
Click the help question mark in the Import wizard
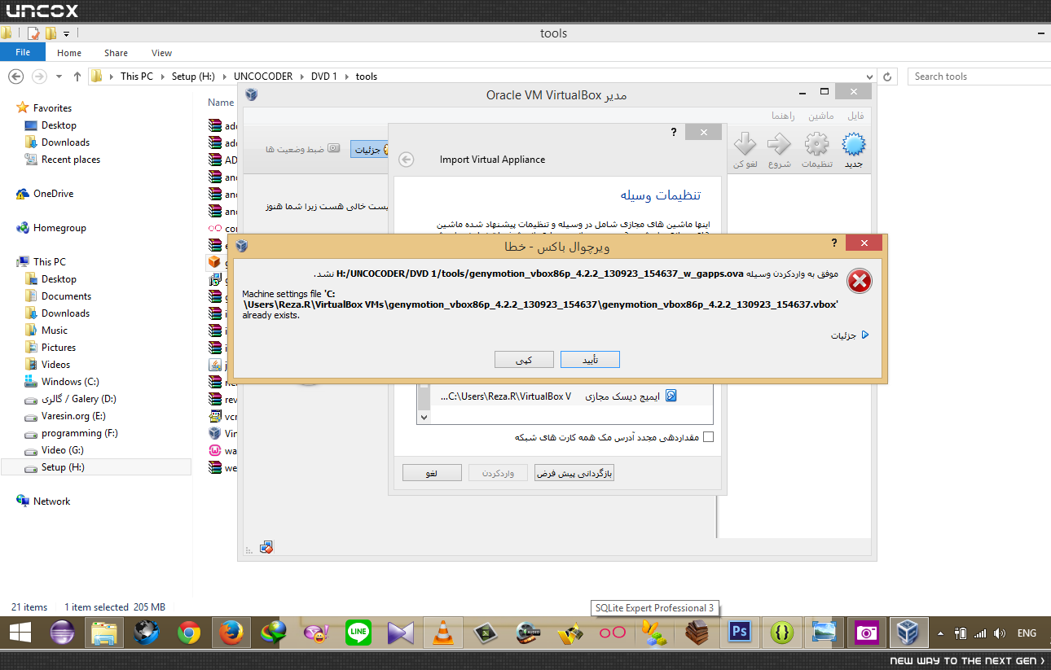673,132
